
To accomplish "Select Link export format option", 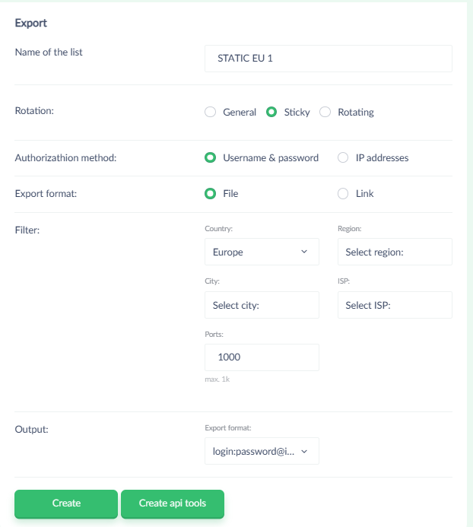I will (343, 194).
